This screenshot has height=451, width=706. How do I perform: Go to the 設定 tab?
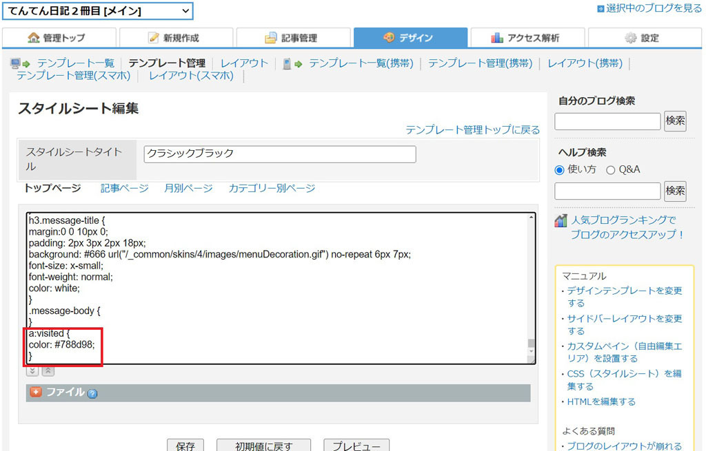click(645, 38)
